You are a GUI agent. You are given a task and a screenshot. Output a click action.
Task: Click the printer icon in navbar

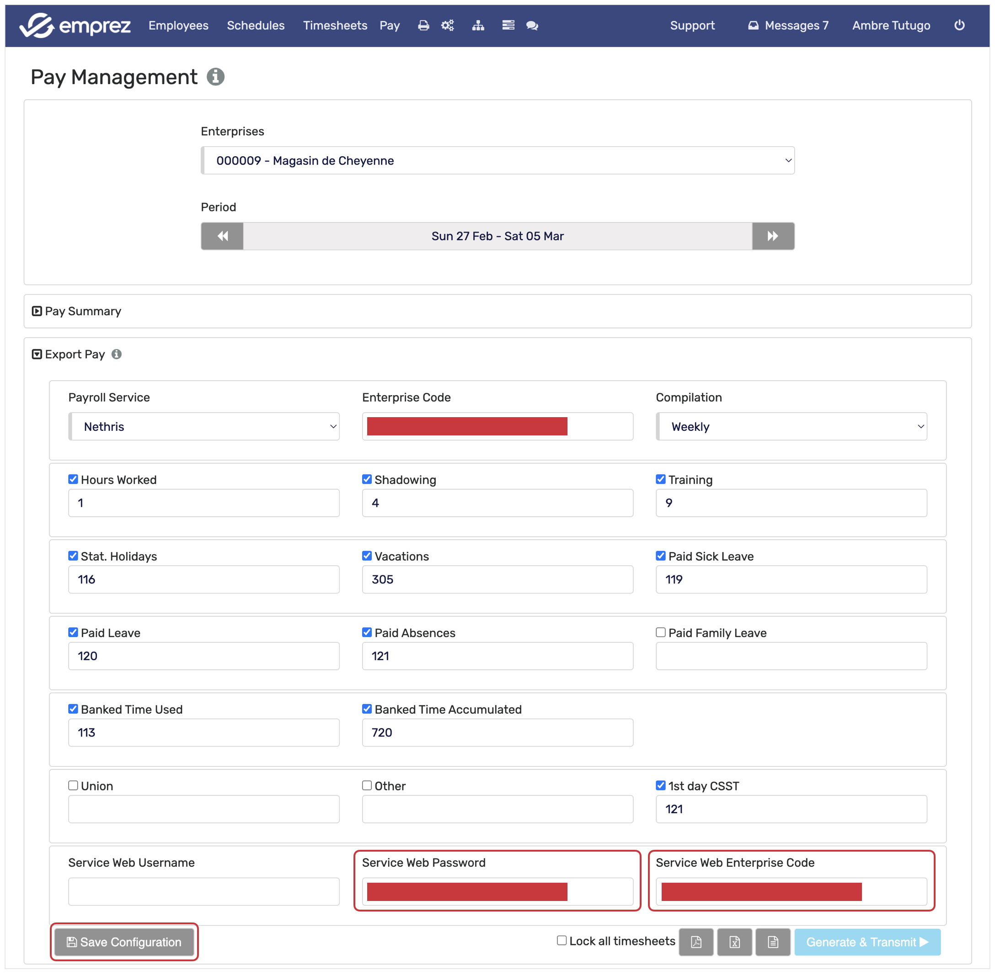click(423, 26)
